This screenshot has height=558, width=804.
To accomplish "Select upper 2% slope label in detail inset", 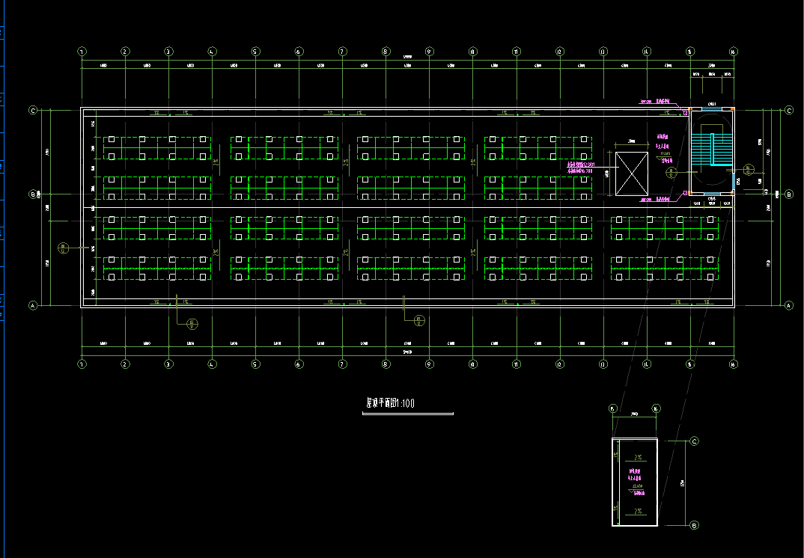I will coord(638,456).
